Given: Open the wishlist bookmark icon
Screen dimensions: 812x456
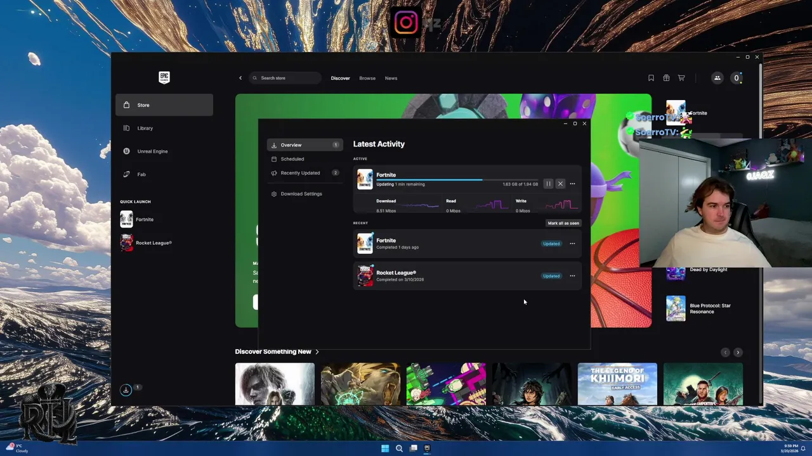Looking at the screenshot, I should point(651,78).
